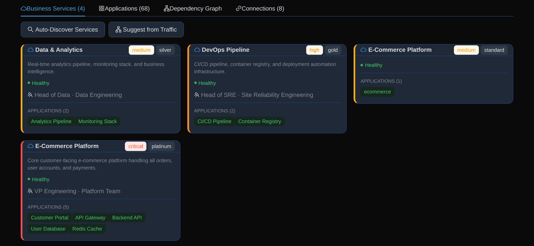
Task: Click Healthy status on the platinum-tier E-Commerce card
Action: (x=38, y=179)
